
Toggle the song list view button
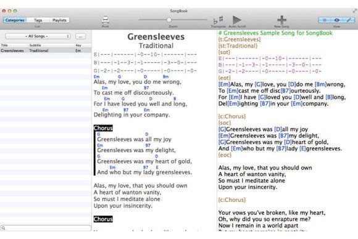click(325, 20)
